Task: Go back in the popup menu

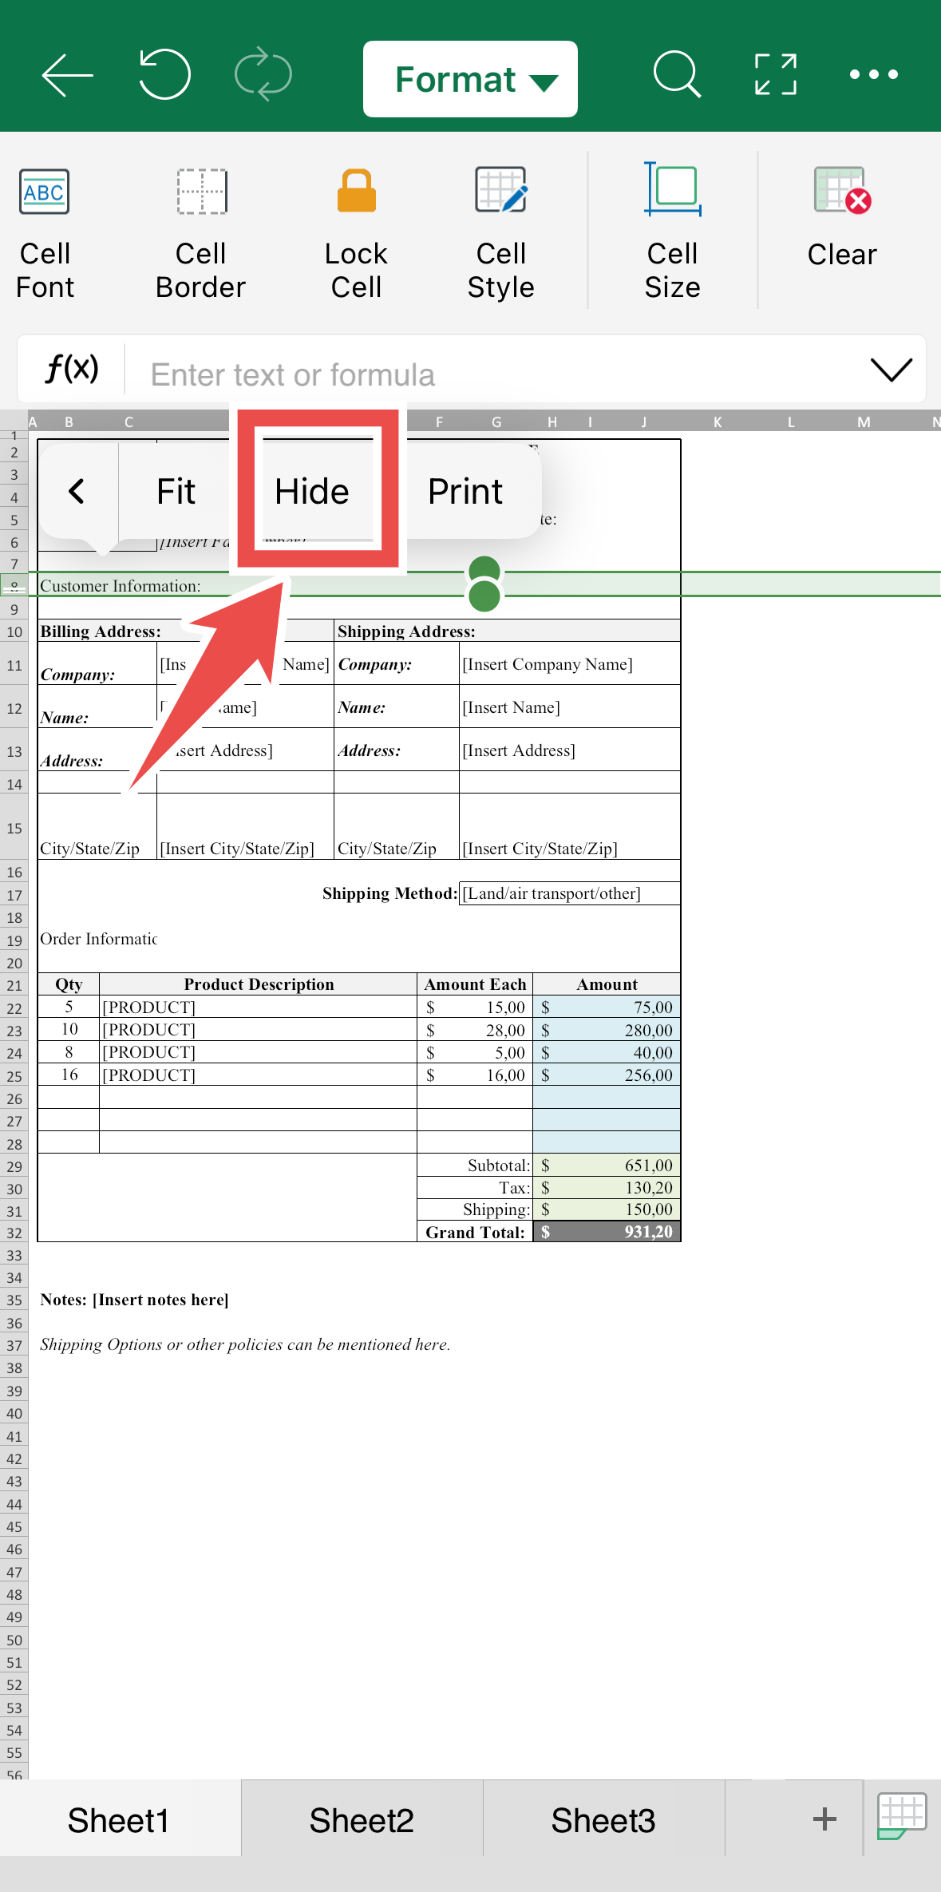Action: 77,491
